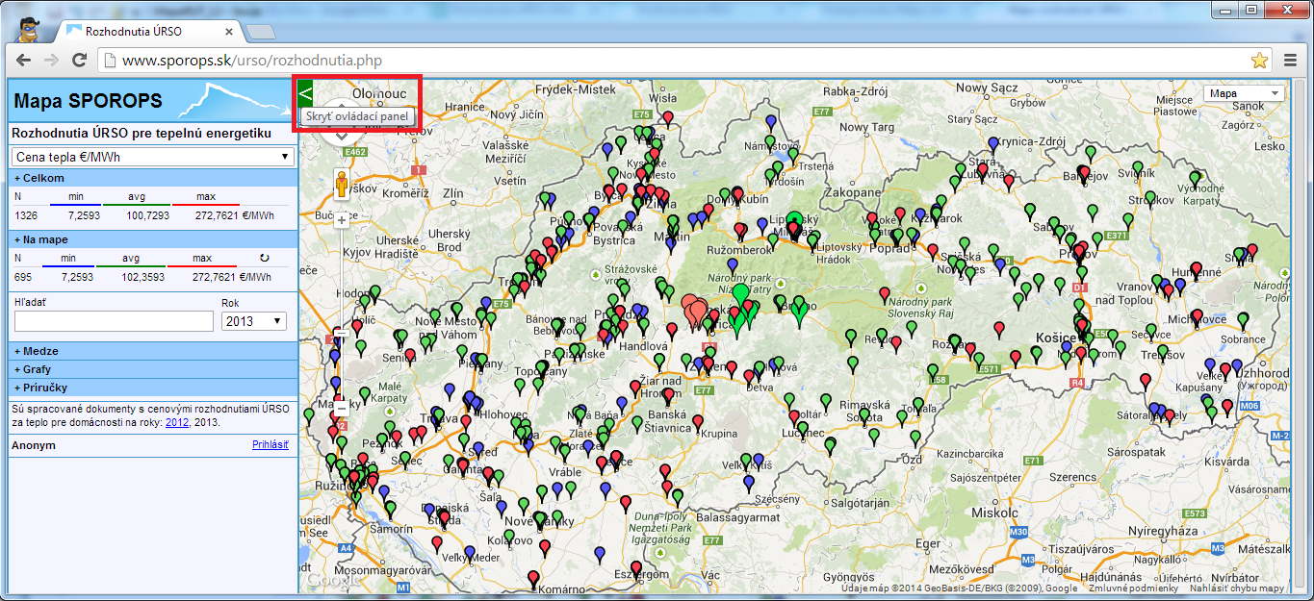Grab the map zoom slider handle

(x=341, y=332)
